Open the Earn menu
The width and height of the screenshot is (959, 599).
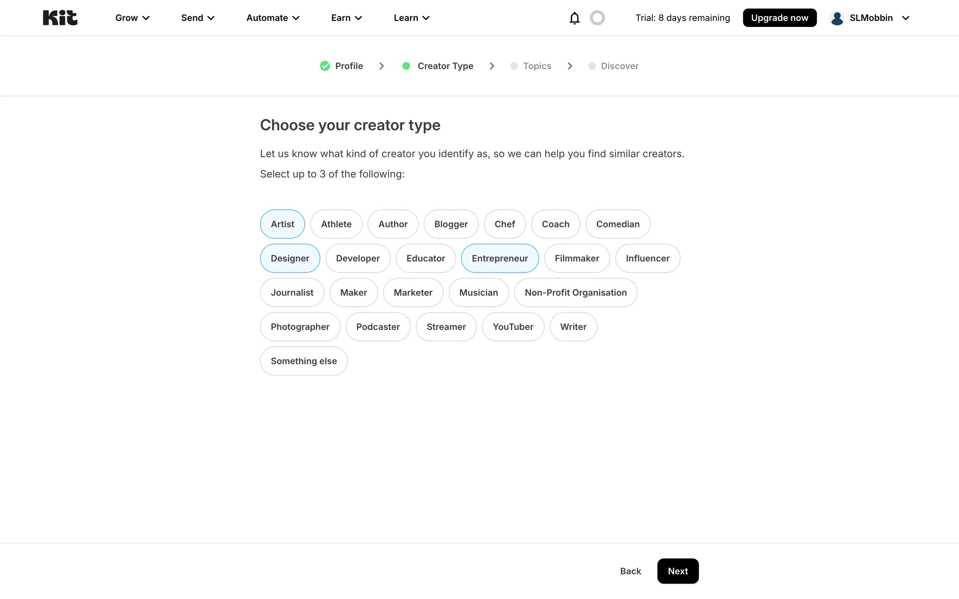point(346,18)
